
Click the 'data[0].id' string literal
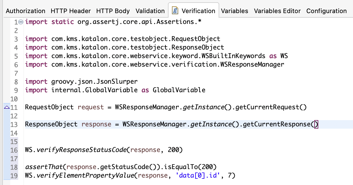coord(198,176)
